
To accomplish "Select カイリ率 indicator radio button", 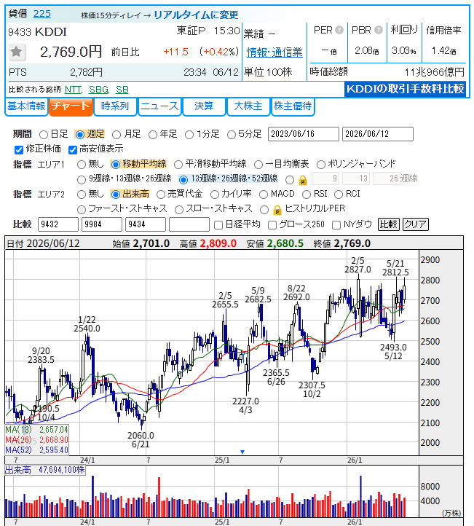I will [215, 195].
